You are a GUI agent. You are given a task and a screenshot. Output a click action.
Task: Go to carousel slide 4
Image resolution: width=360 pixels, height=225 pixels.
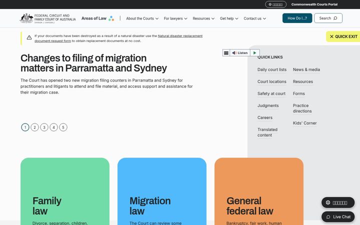tap(53, 127)
